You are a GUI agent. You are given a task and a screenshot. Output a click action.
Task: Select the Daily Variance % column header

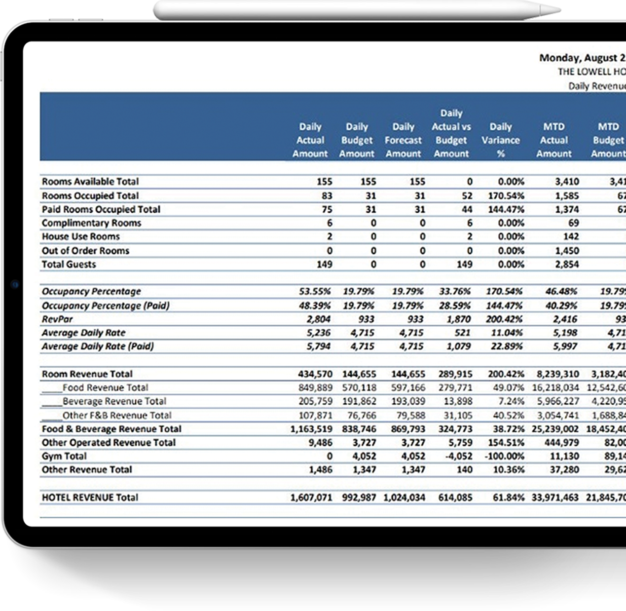pyautogui.click(x=500, y=140)
